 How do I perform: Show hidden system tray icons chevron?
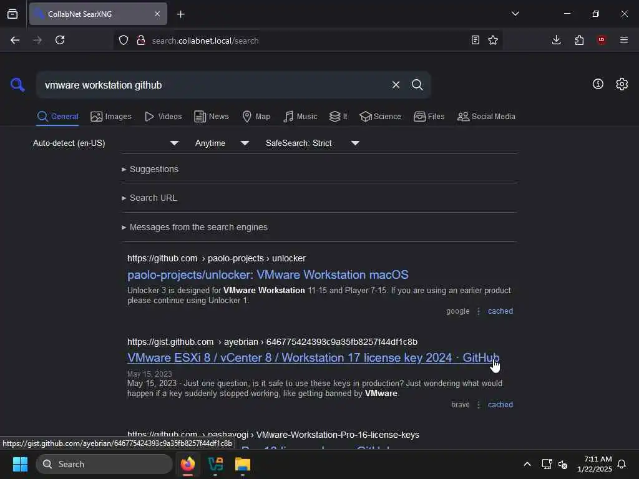527,464
